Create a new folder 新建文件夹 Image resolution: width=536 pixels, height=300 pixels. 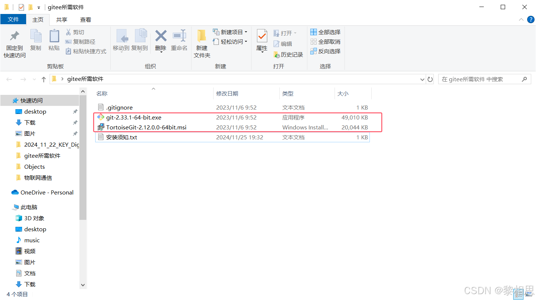[202, 44]
